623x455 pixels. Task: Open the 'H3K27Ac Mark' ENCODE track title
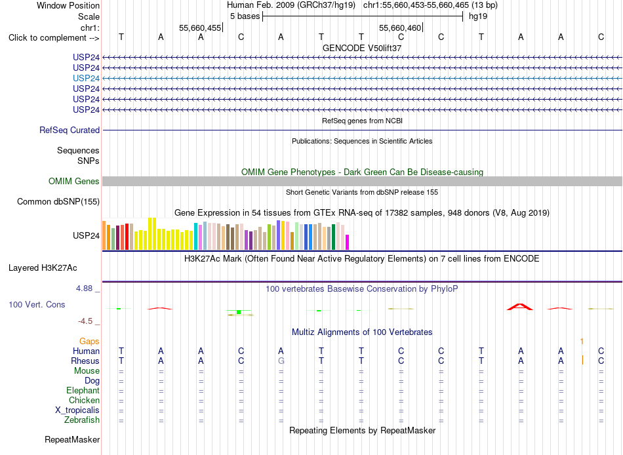[362, 259]
